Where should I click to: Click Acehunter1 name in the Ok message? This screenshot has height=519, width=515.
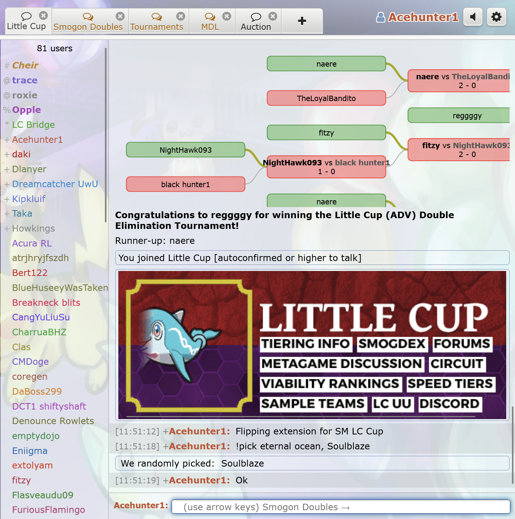199,480
